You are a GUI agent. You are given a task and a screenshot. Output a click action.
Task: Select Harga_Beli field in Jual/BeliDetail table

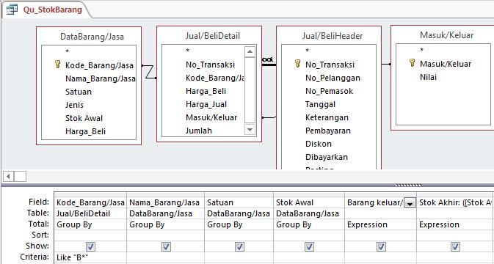click(x=206, y=91)
